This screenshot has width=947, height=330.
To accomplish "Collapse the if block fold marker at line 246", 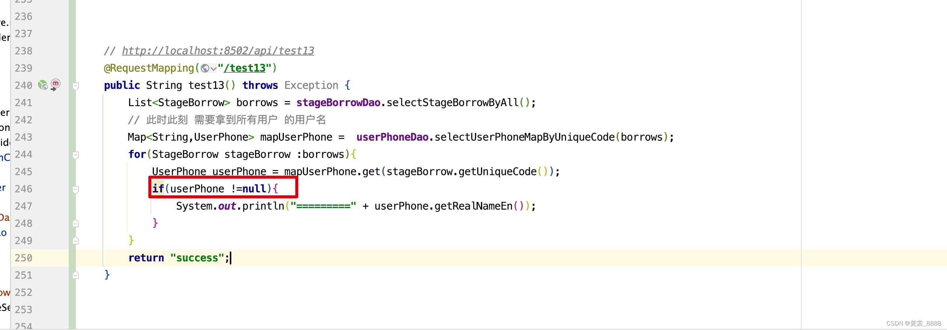I will coord(75,189).
